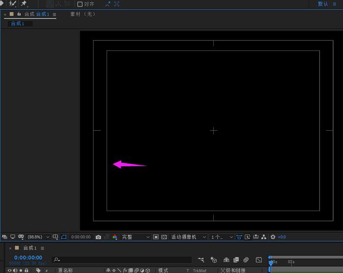Open the composition flowchart icon
The width and height of the screenshot is (343, 273).
(264, 237)
